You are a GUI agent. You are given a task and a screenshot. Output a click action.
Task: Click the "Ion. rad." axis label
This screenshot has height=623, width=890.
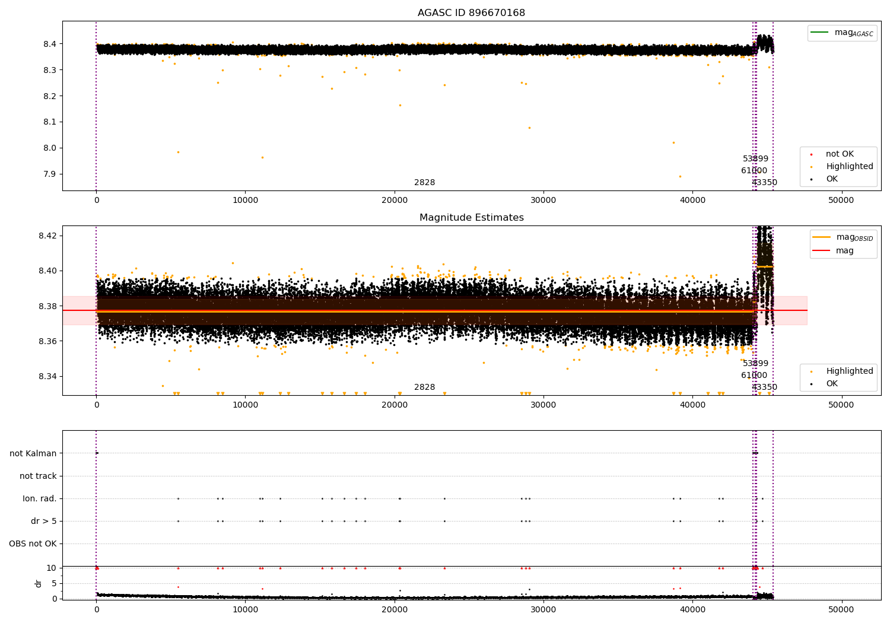[40, 499]
